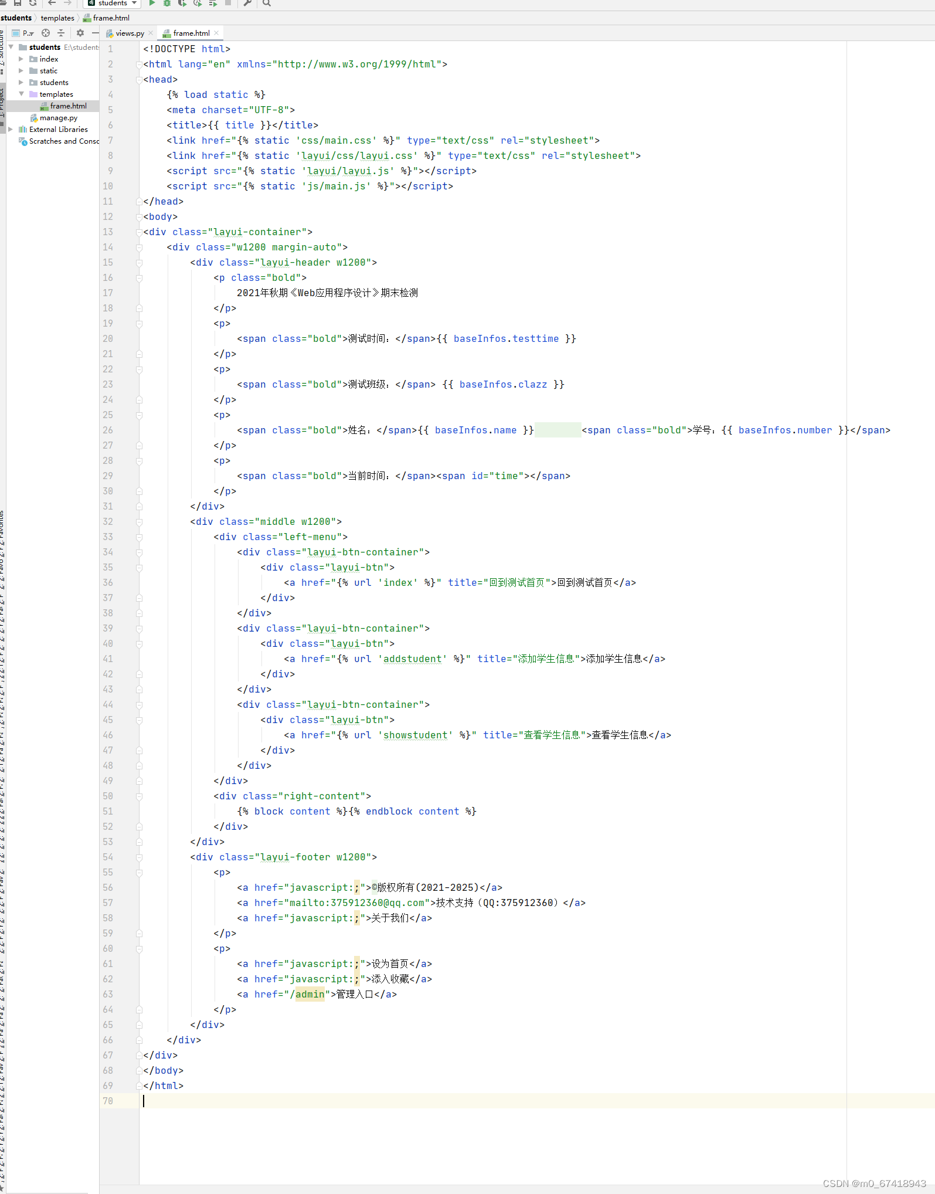Image resolution: width=935 pixels, height=1194 pixels.
Task: Click the Locate/Scroll from Source target icon
Action: pyautogui.click(x=46, y=33)
